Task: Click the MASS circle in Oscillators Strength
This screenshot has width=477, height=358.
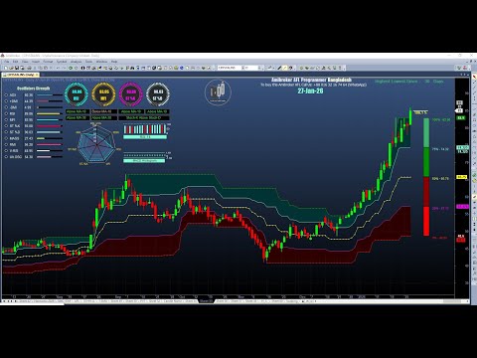Action: [x=6, y=138]
